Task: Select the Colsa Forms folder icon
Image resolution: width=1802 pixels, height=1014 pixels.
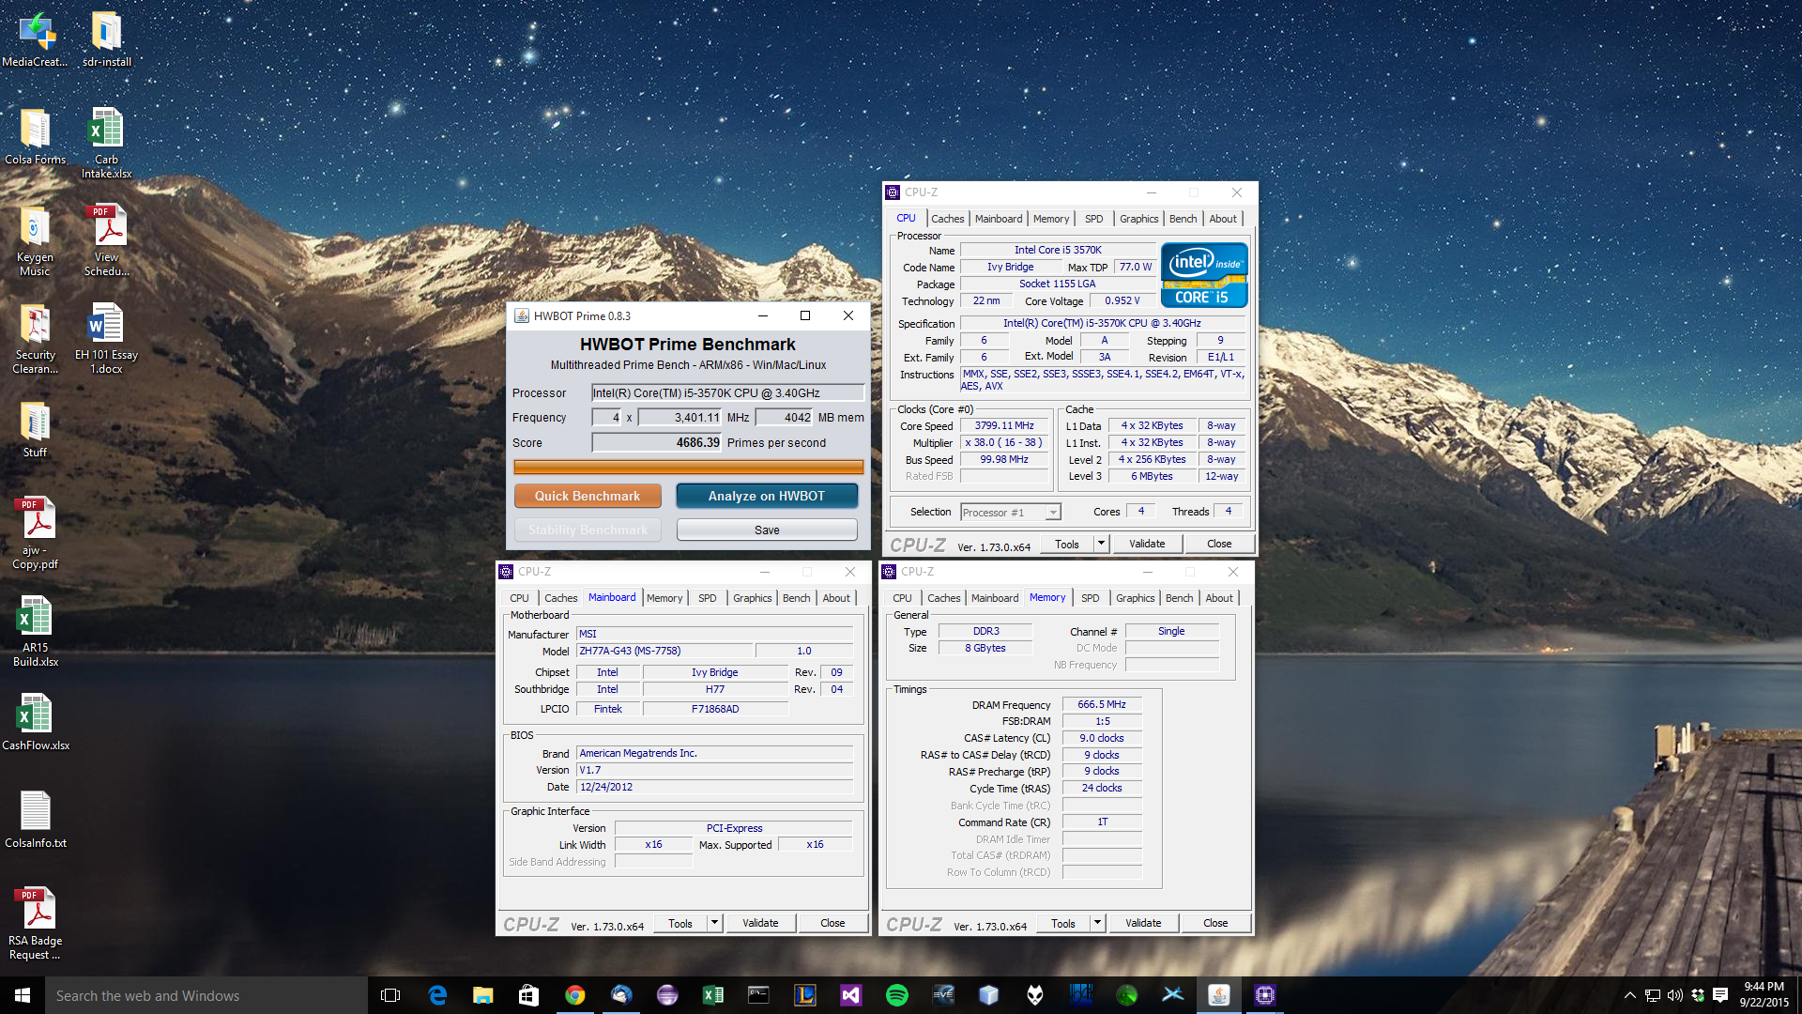Action: coord(35,137)
